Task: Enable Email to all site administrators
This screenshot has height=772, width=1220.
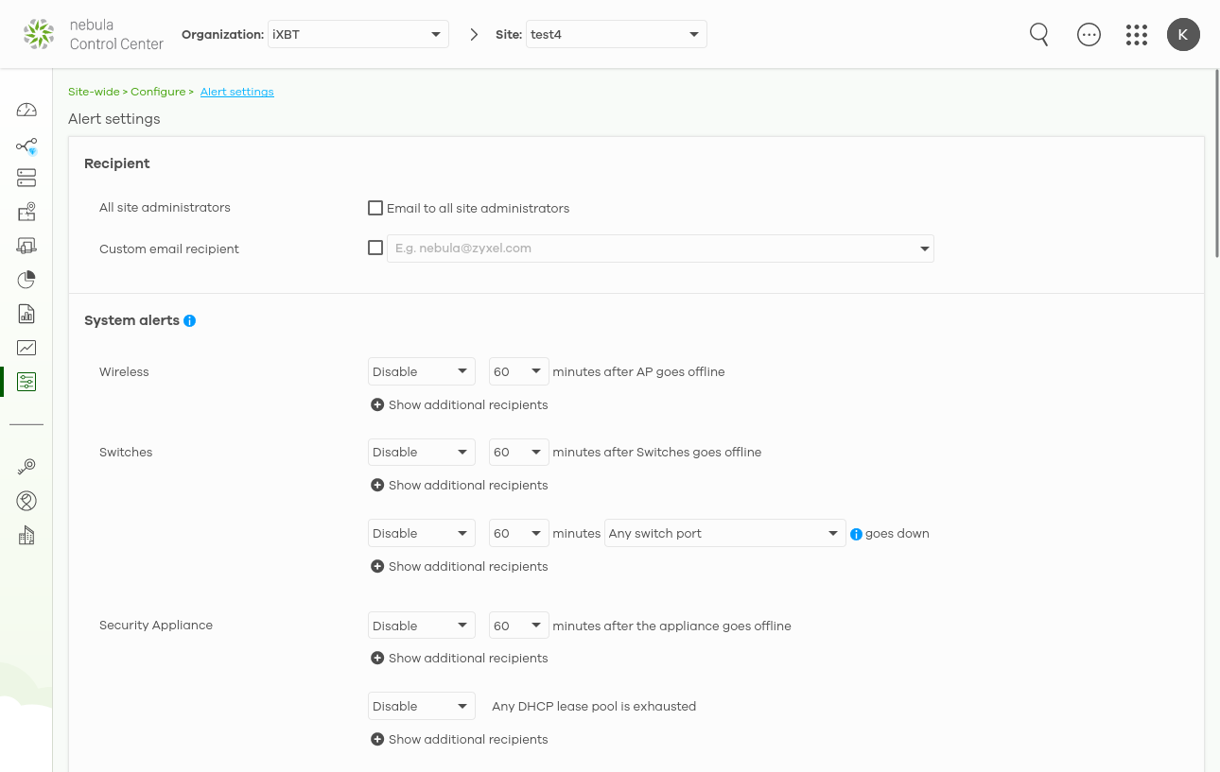Action: coord(375,208)
